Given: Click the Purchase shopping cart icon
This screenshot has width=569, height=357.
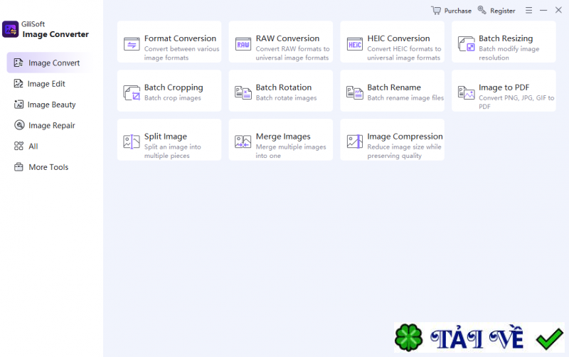Looking at the screenshot, I should (x=436, y=10).
